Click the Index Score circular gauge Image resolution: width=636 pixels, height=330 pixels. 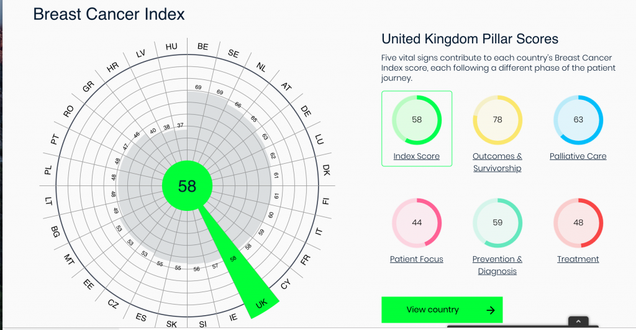tap(417, 120)
